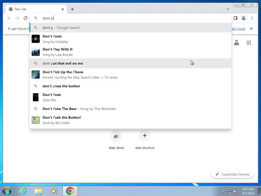The image size is (261, 196).
Task: Choose Don't Pick Up the Phone suggestion
Action: pos(130,75)
